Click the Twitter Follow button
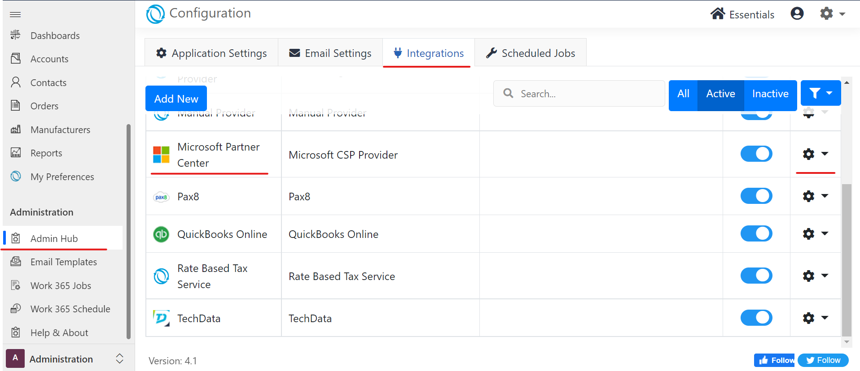This screenshot has height=371, width=860. point(823,360)
